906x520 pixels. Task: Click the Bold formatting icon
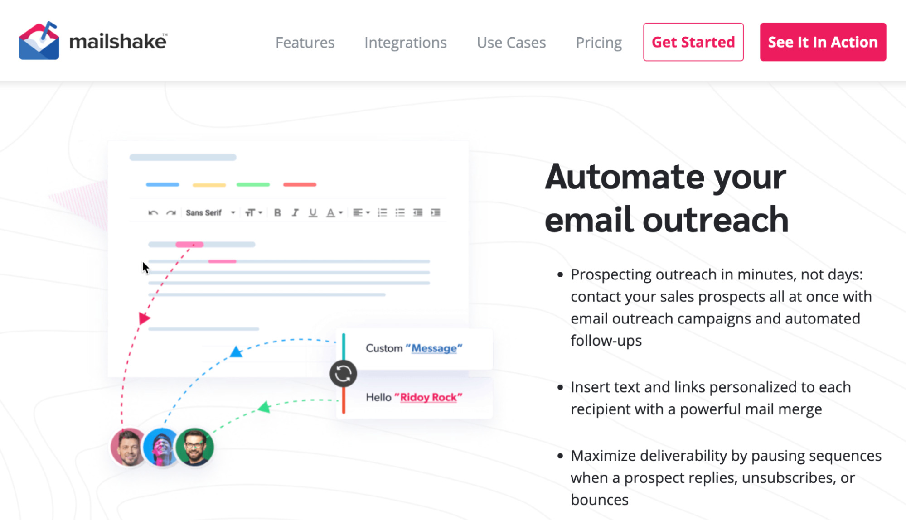coord(277,213)
